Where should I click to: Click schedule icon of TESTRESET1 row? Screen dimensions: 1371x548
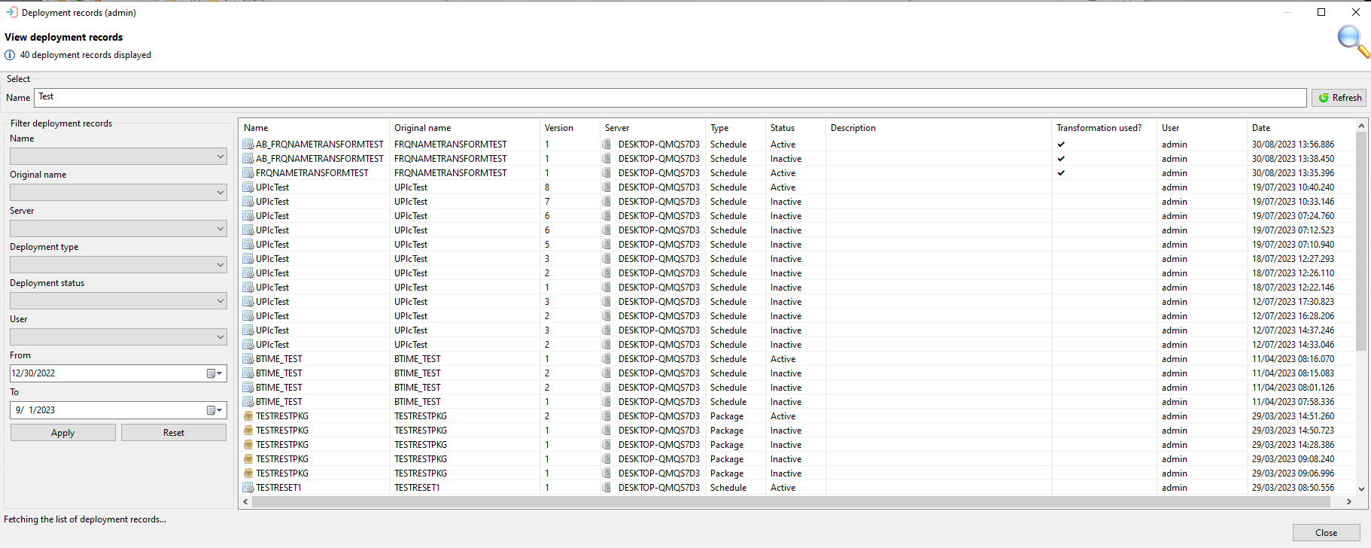tap(248, 488)
